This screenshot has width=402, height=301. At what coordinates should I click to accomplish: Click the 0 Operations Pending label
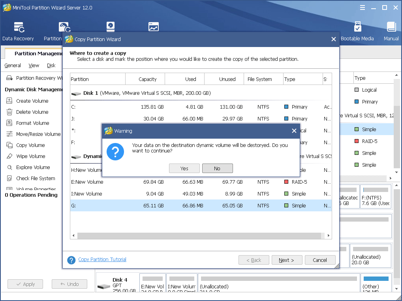click(x=31, y=195)
